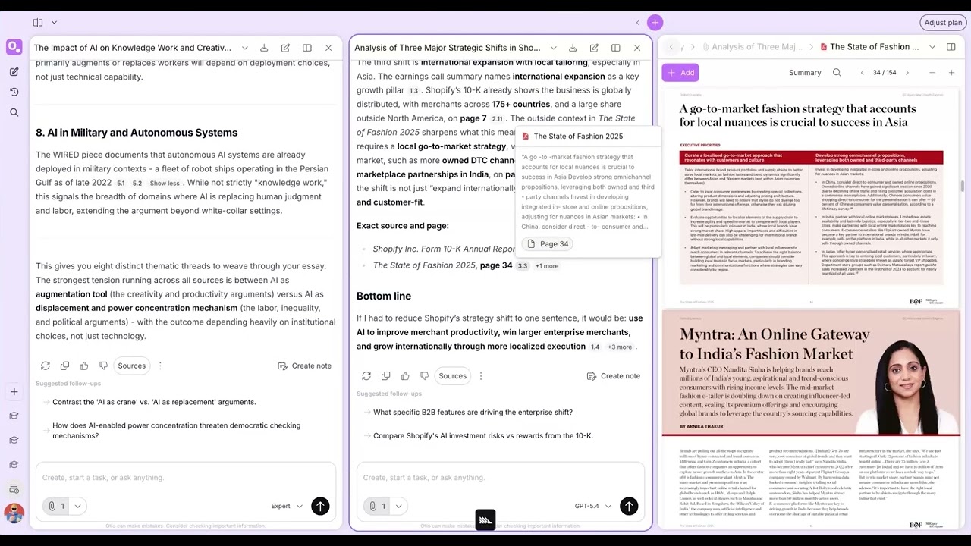Select 'Contrast the AI as crane' follow-up
Image resolution: width=971 pixels, height=546 pixels.
click(154, 402)
